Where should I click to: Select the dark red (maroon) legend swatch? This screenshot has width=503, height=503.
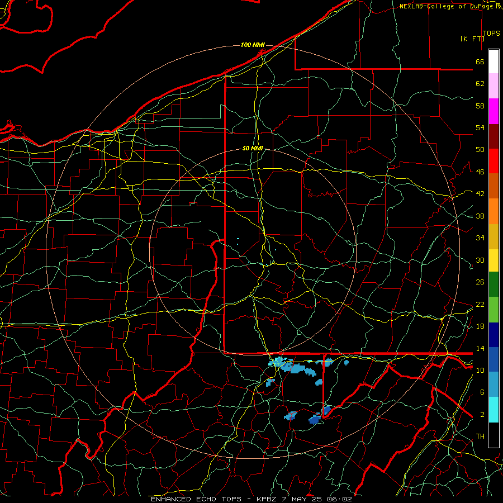tap(493, 136)
